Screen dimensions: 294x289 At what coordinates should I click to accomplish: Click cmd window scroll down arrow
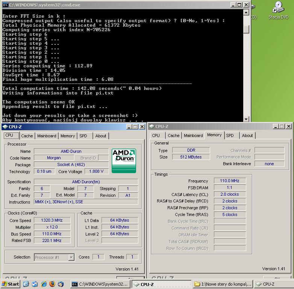[246, 119]
